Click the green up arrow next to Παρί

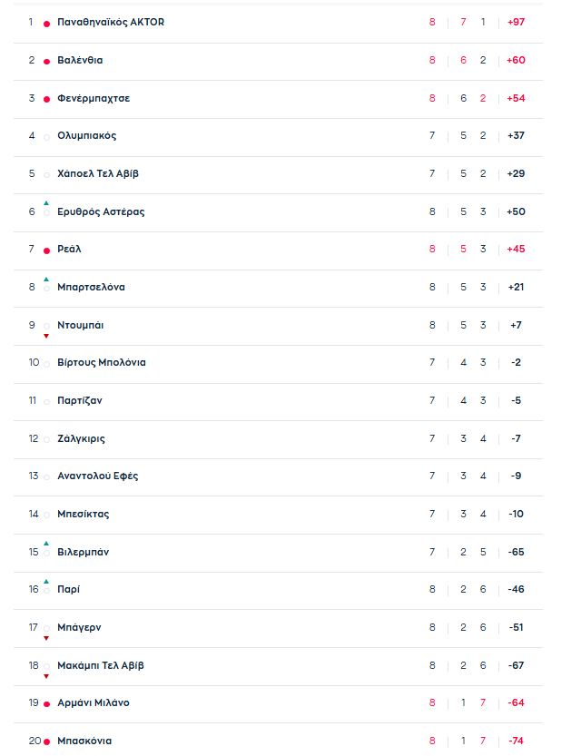(x=46, y=582)
